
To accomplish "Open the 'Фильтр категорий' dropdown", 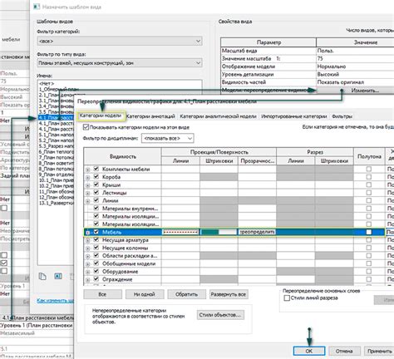I will pos(120,41).
